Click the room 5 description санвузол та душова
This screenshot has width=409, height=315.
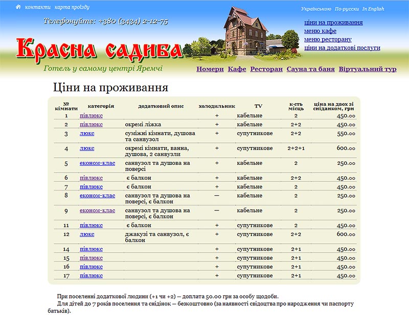tap(157, 166)
